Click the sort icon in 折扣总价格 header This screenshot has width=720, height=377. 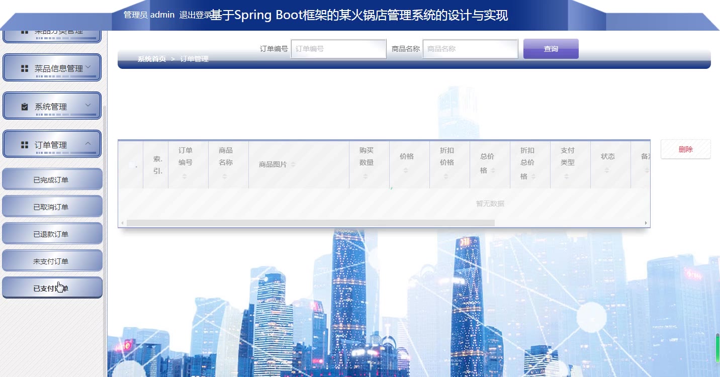point(533,176)
